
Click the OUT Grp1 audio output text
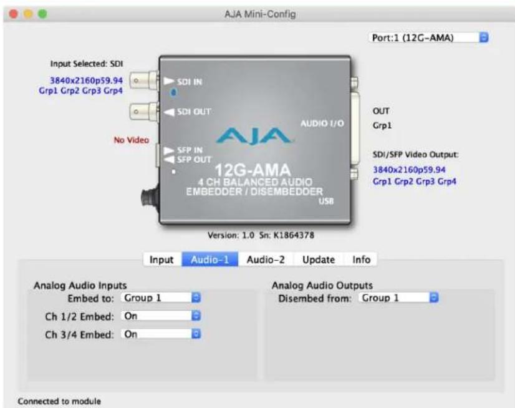pos(382,118)
